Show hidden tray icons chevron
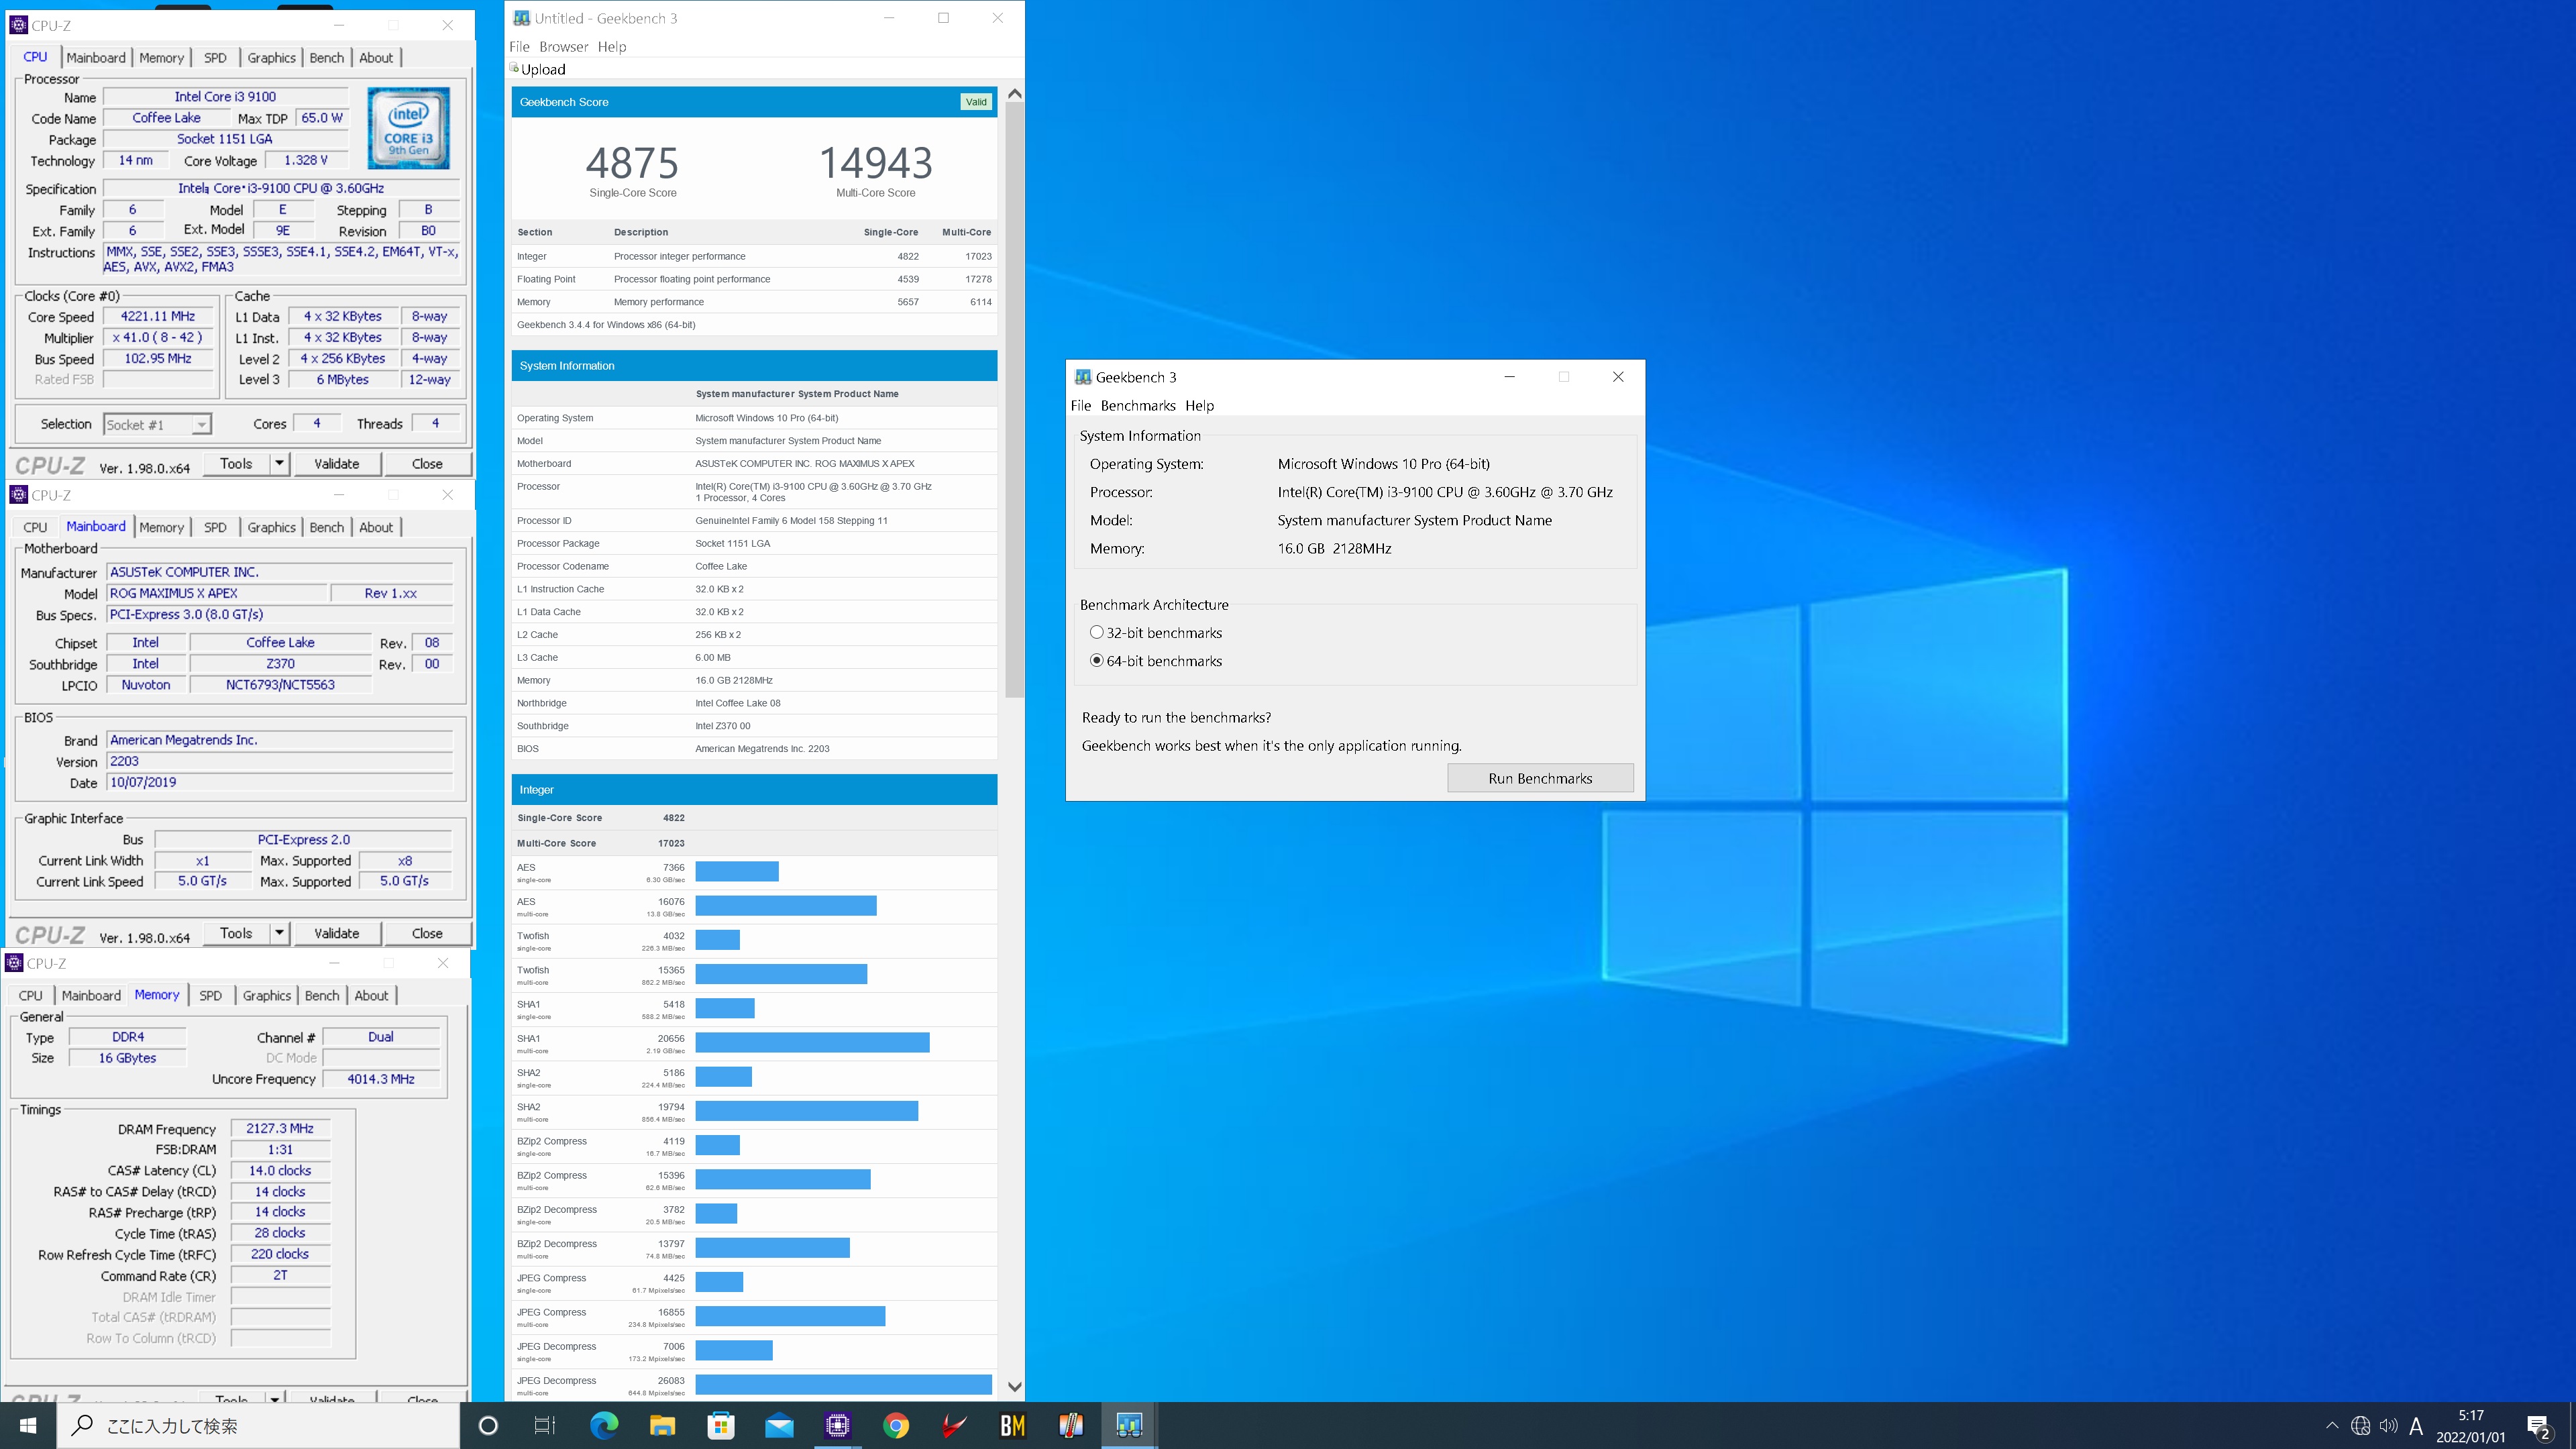Screen dimensions: 2576x1449 click(2332, 1426)
